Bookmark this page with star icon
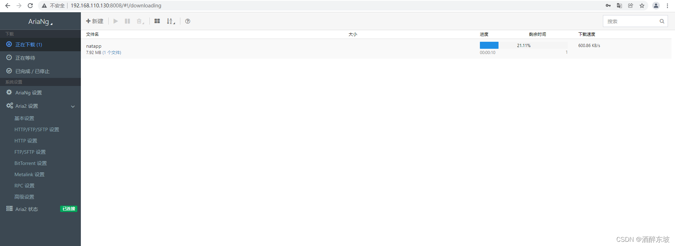675x246 pixels. (642, 6)
